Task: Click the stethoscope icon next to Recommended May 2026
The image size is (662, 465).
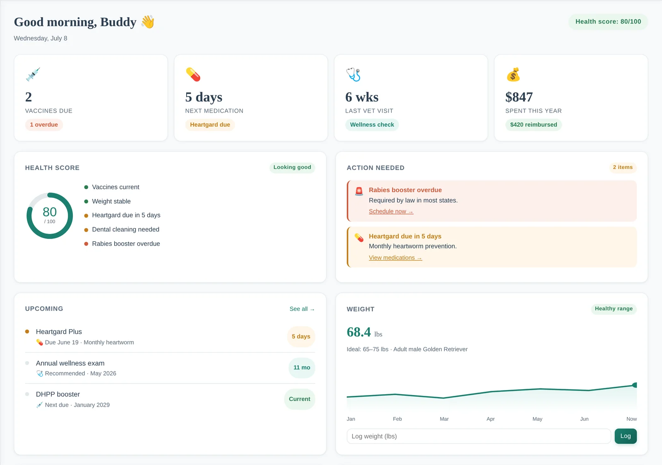Action: click(x=40, y=373)
